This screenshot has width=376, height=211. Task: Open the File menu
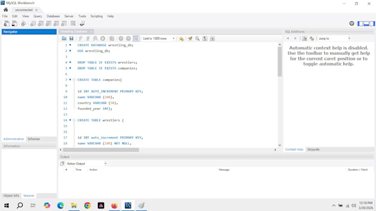[5, 16]
